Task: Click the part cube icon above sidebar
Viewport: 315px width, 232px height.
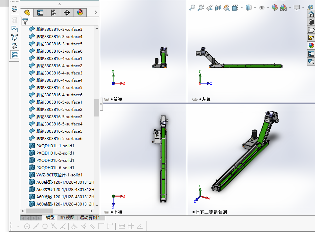Action: (15, 9)
